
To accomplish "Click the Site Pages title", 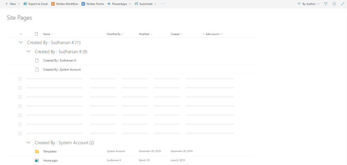I will point(19,18).
